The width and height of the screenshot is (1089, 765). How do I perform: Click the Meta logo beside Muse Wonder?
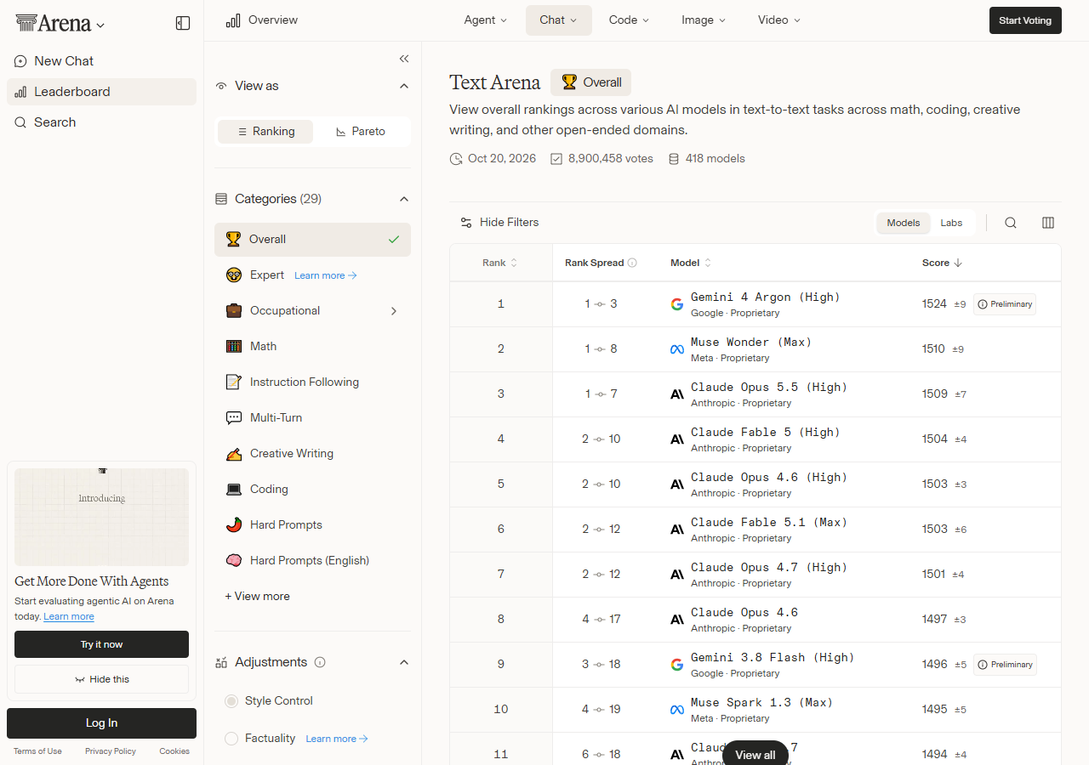point(677,349)
